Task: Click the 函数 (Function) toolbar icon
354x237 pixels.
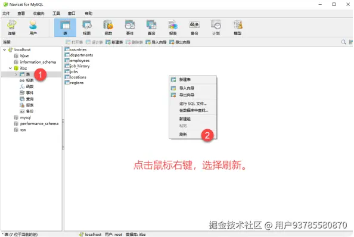Action: [108, 27]
